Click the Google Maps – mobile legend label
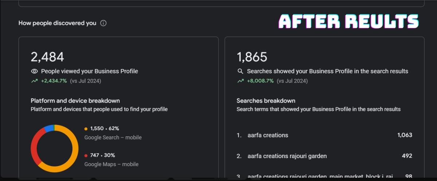Viewport: 437px width, 181px height. click(111, 164)
